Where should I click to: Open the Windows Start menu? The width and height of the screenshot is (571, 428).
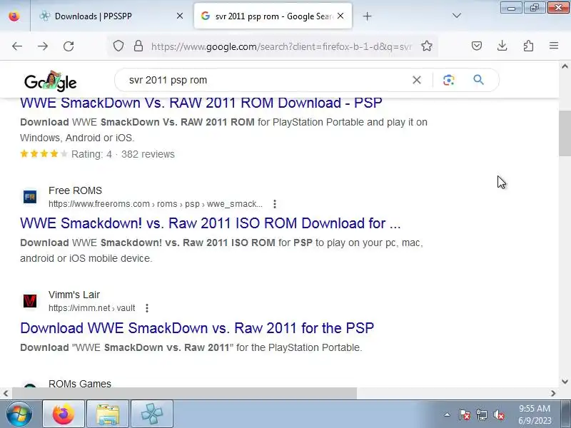[19, 414]
